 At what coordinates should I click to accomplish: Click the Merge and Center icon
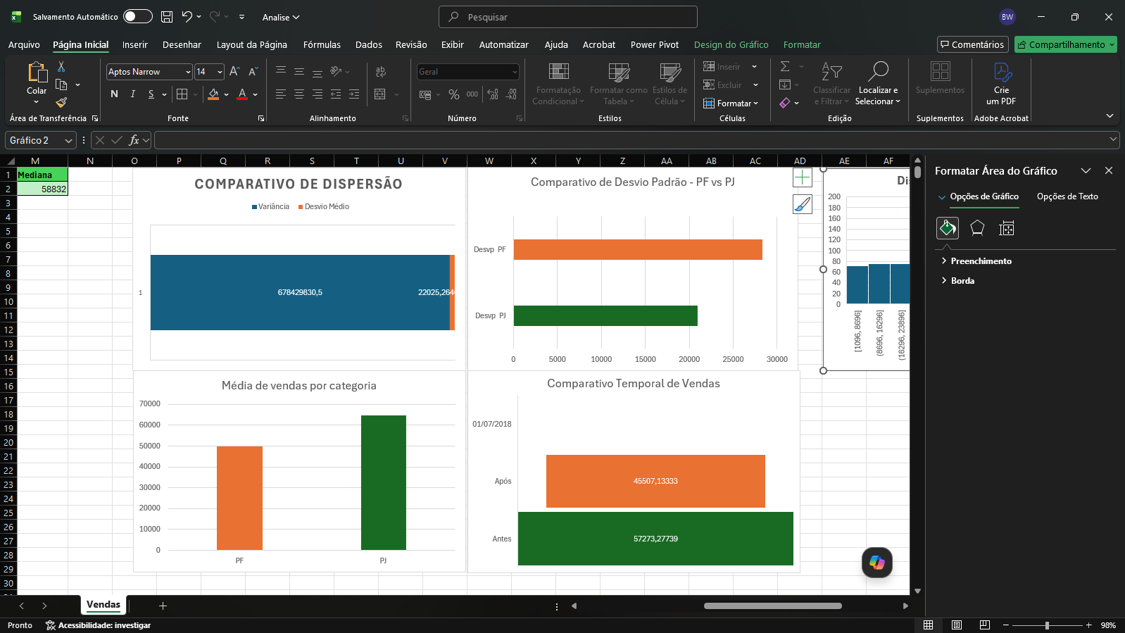(380, 94)
